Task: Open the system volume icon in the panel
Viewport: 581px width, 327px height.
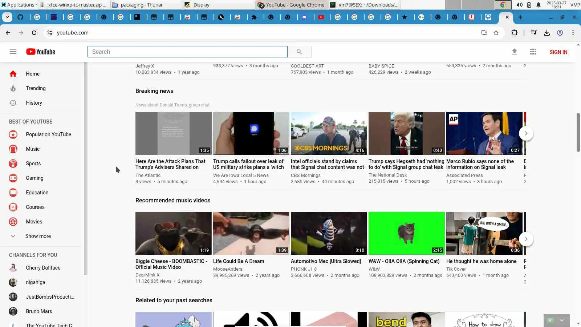Action: [520, 5]
